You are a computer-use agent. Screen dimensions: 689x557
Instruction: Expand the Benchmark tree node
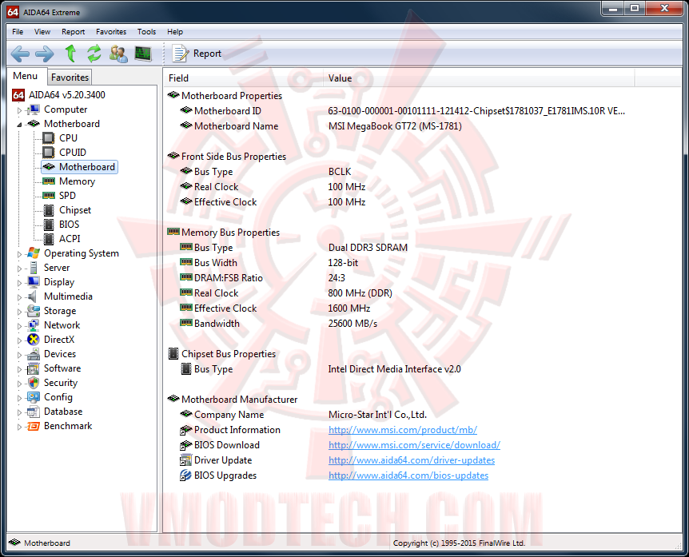pyautogui.click(x=19, y=427)
